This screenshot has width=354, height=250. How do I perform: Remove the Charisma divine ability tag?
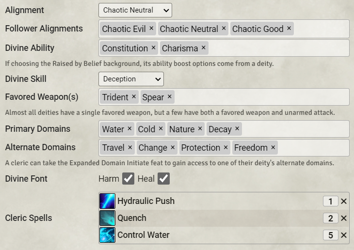204,48
